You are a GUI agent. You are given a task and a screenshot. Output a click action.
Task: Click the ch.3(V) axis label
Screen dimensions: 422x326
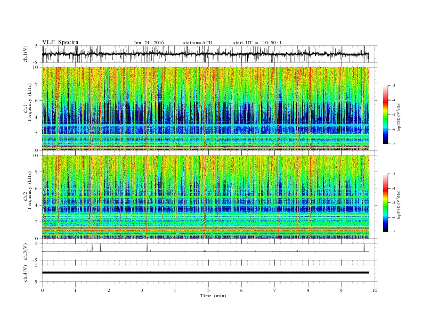(26, 252)
